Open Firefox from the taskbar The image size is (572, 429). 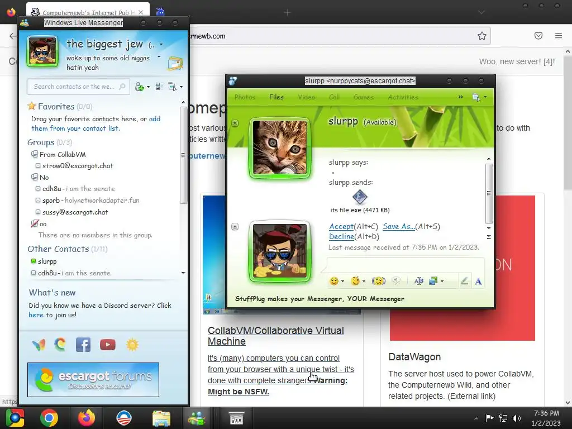[x=87, y=418]
